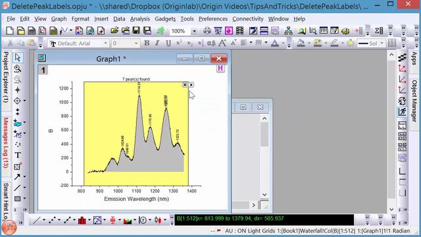Click the Save Template icon
The width and height of the screenshot is (421, 237).
click(147, 31)
